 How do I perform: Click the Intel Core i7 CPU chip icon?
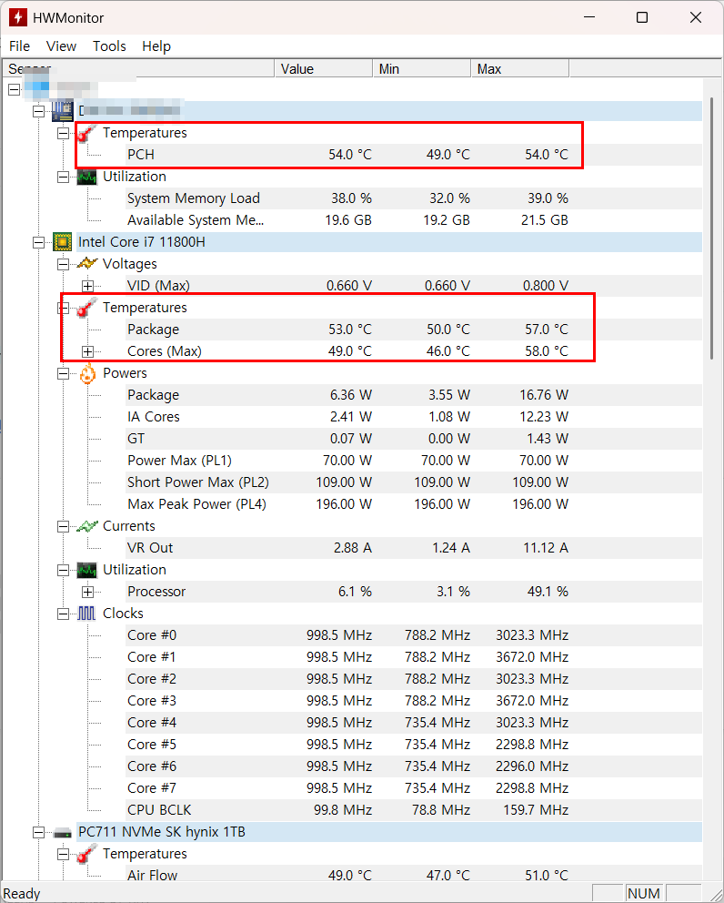[x=62, y=242]
